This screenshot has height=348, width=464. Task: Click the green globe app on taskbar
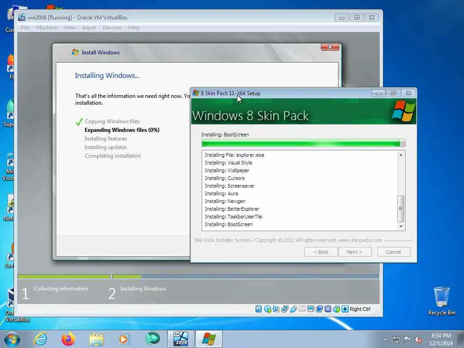pos(153,338)
